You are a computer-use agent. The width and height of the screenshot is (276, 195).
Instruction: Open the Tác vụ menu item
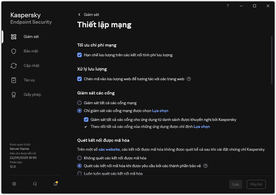[29, 80]
